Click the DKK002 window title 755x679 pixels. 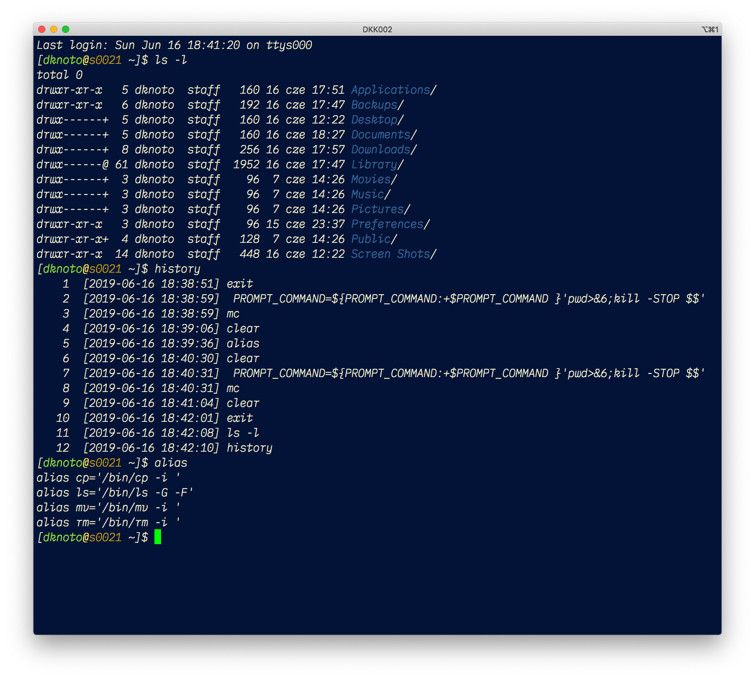(377, 29)
